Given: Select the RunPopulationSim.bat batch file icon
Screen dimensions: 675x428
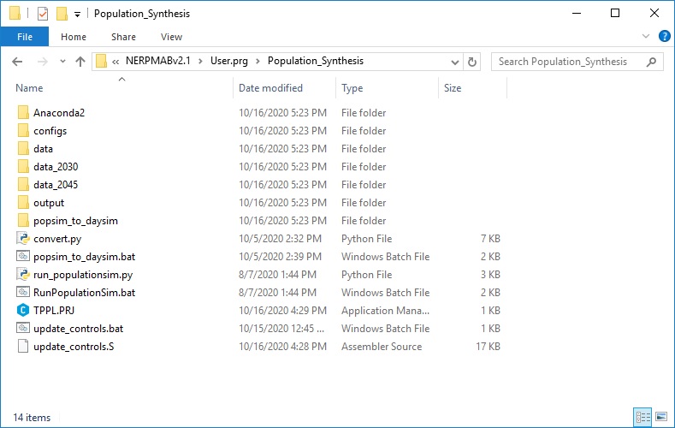Looking at the screenshot, I should [23, 293].
